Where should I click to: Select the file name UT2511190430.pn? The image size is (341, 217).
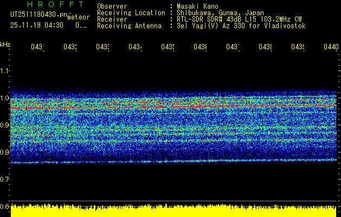38,15
